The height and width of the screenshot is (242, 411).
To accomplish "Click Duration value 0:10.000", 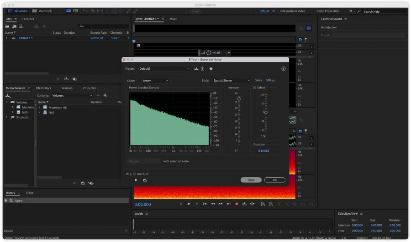I will 263,151.
